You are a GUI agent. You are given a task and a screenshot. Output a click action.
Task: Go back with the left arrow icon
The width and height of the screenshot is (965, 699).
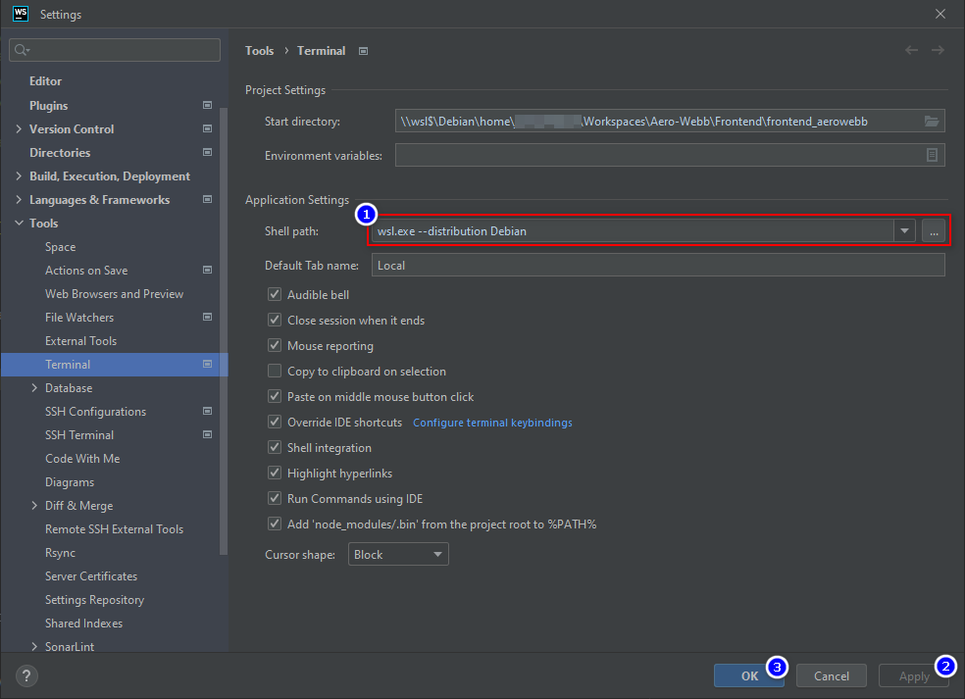(x=911, y=50)
